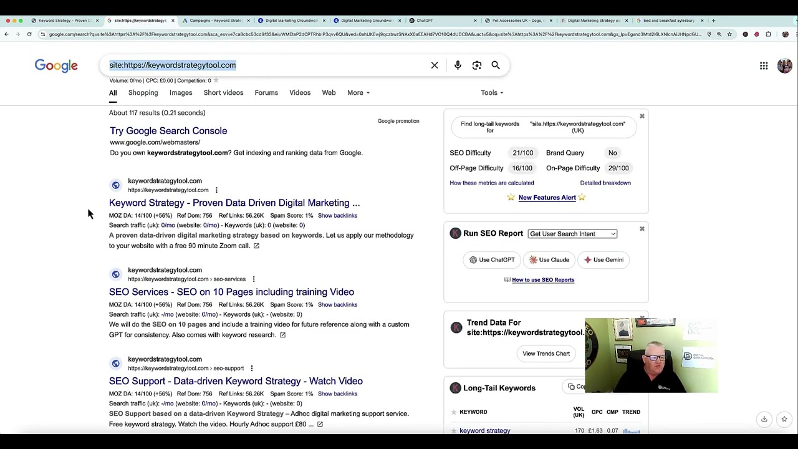Screen dimensions: 798x449
Task: Open the 'Get User Search Intent' dropdown
Action: (572, 234)
